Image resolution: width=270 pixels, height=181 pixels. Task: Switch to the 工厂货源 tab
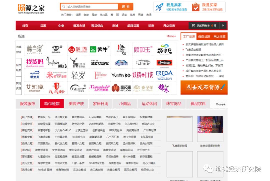point(189,37)
